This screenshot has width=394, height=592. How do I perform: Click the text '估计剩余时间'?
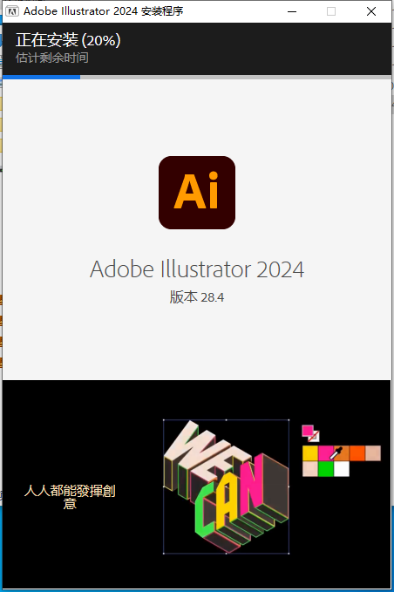tap(52, 58)
